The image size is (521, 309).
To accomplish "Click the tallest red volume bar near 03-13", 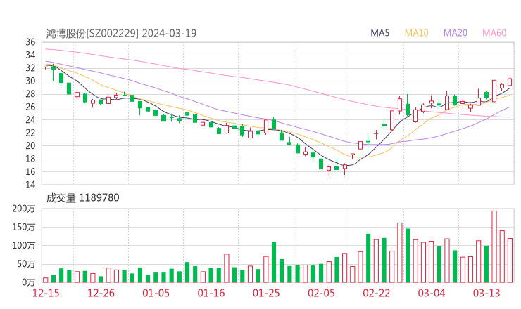I will click(x=494, y=246).
